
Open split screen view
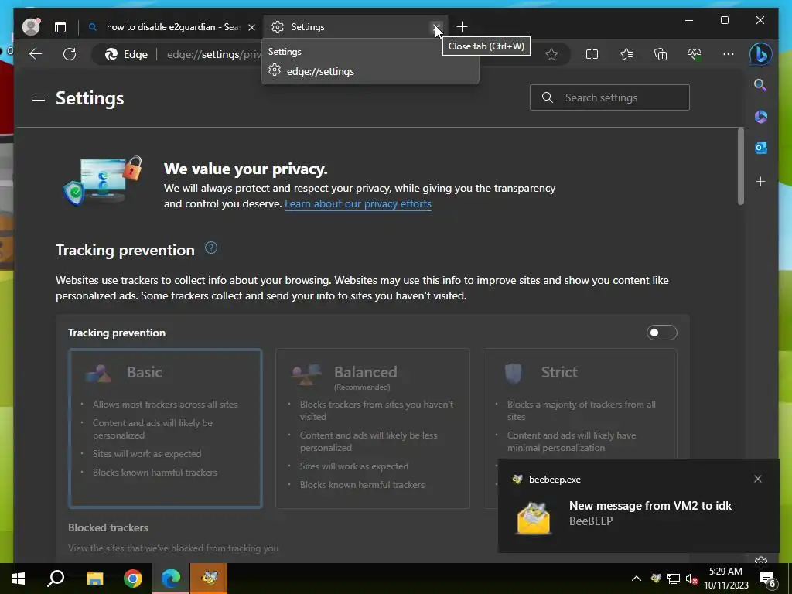point(592,54)
